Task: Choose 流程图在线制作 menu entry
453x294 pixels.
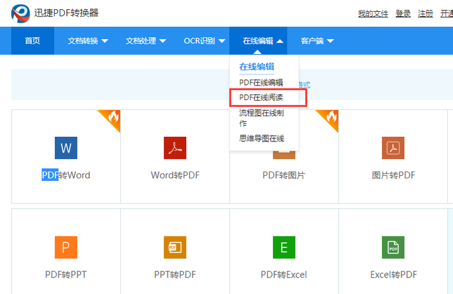Action: [262, 118]
